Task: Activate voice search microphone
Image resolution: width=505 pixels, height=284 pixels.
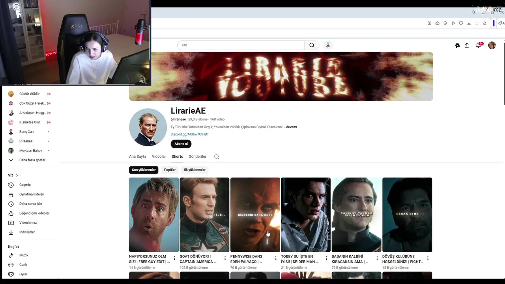Action: (x=328, y=45)
